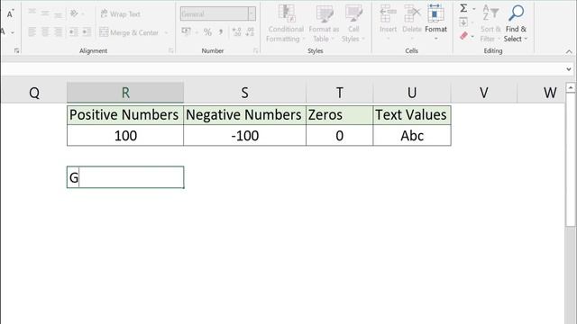
Task: Apply Percent Style format
Action: pyautogui.click(x=207, y=32)
